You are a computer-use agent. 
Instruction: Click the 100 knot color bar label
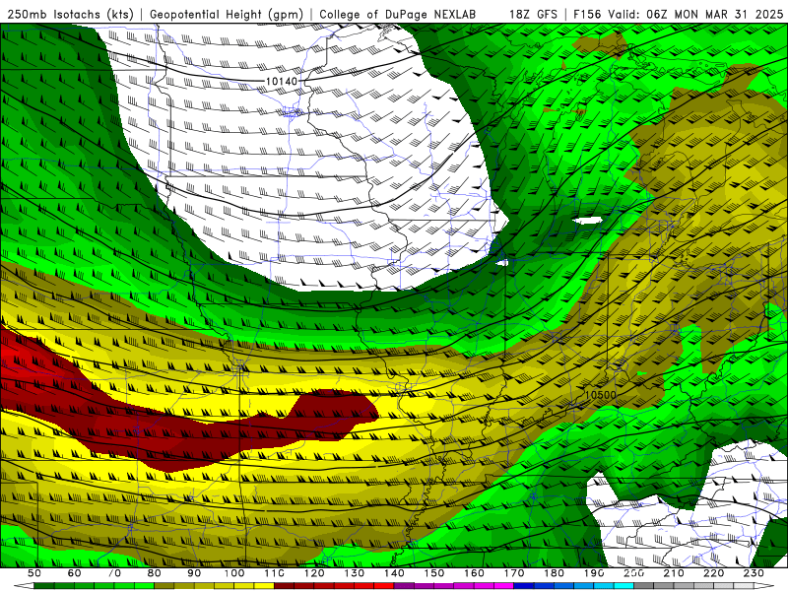coord(234,573)
